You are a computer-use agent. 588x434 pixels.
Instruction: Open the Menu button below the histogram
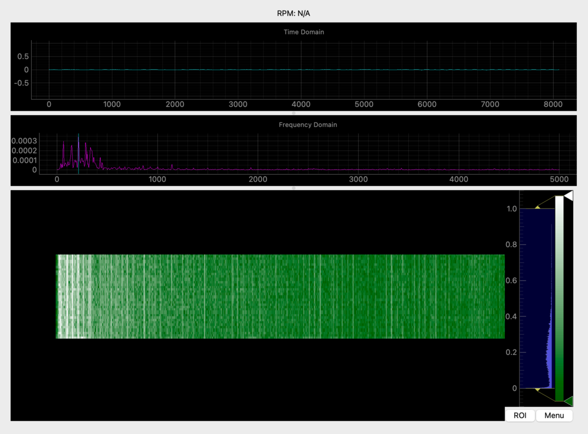pyautogui.click(x=554, y=415)
